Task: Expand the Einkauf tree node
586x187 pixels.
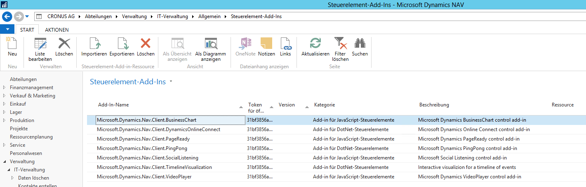Action: click(4, 104)
